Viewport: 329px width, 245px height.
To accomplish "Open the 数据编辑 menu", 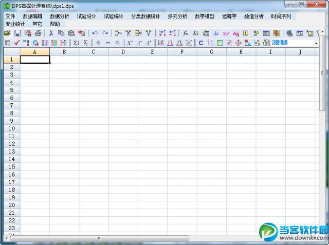I will pos(32,16).
